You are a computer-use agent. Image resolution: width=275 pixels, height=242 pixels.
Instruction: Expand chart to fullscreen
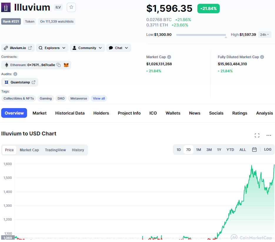coord(257,135)
